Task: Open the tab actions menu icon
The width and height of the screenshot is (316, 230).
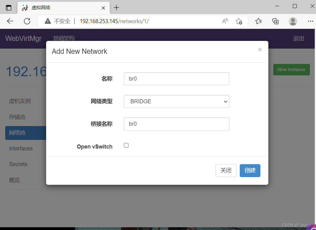Action: [9, 8]
